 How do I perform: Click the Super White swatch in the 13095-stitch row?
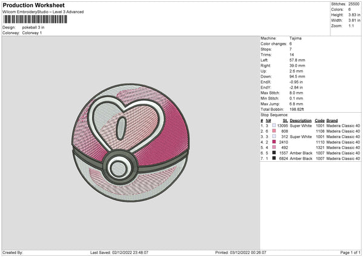pos(274,125)
